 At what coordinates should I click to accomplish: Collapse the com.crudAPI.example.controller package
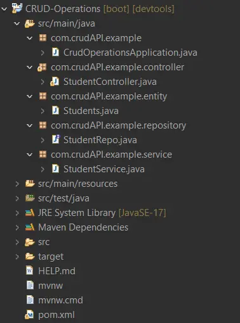(30, 67)
